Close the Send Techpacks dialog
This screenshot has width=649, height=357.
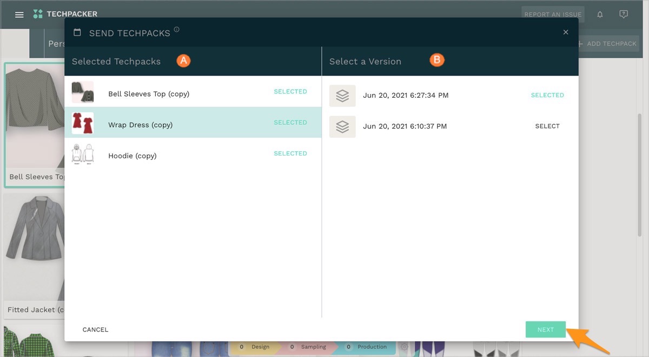click(x=566, y=32)
